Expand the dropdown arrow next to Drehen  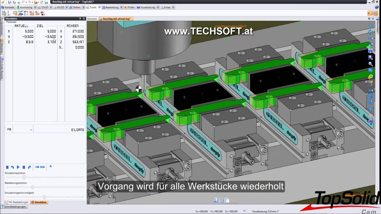click(x=83, y=7)
